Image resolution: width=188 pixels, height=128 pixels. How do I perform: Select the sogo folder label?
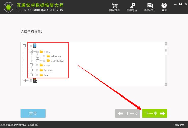coord(47,65)
